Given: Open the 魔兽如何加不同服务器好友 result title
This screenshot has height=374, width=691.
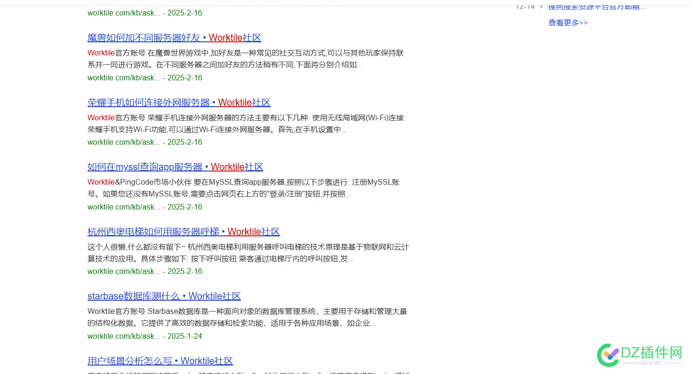Looking at the screenshot, I should click(174, 38).
